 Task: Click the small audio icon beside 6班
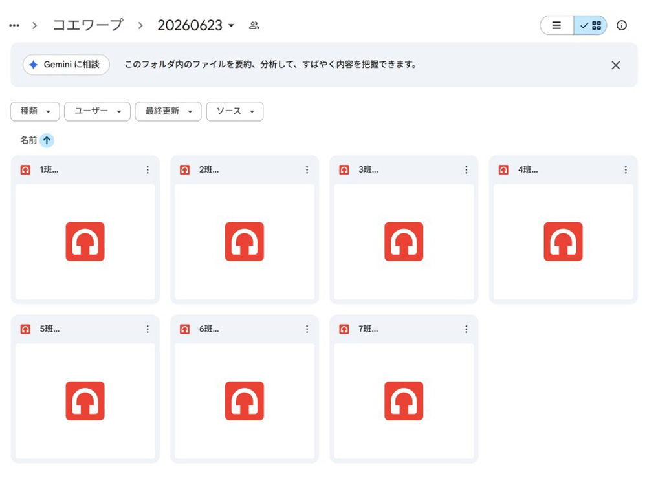point(185,329)
